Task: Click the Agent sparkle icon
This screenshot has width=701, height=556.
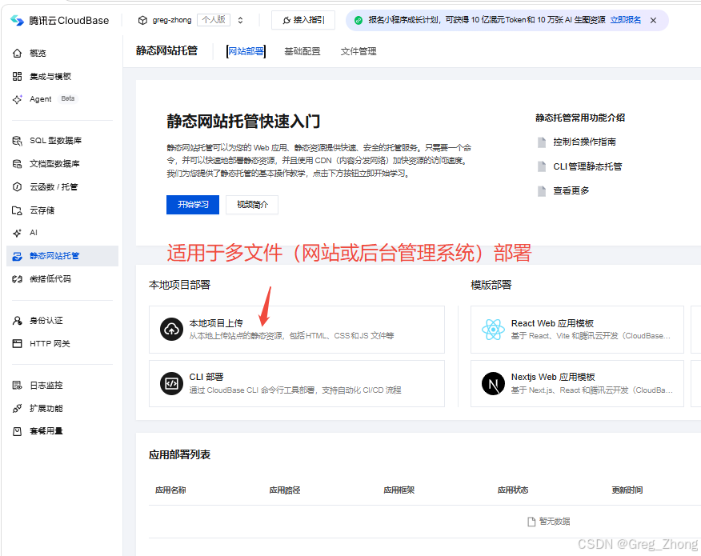Action: point(17,99)
